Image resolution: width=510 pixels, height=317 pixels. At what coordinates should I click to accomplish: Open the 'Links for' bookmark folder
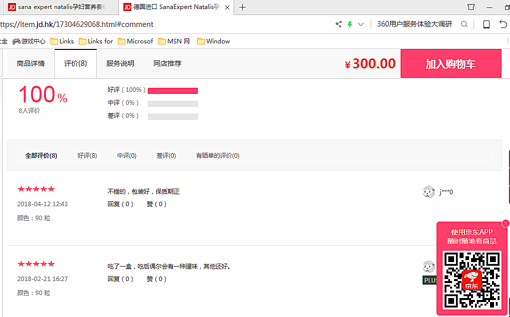[96, 41]
